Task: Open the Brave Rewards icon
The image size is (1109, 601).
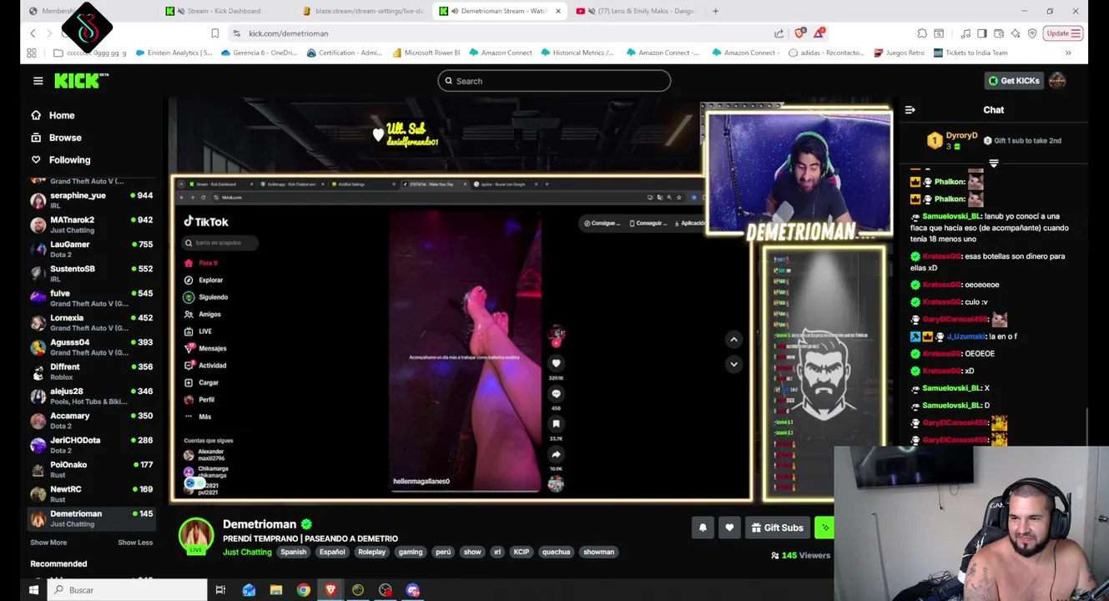Action: pos(819,33)
